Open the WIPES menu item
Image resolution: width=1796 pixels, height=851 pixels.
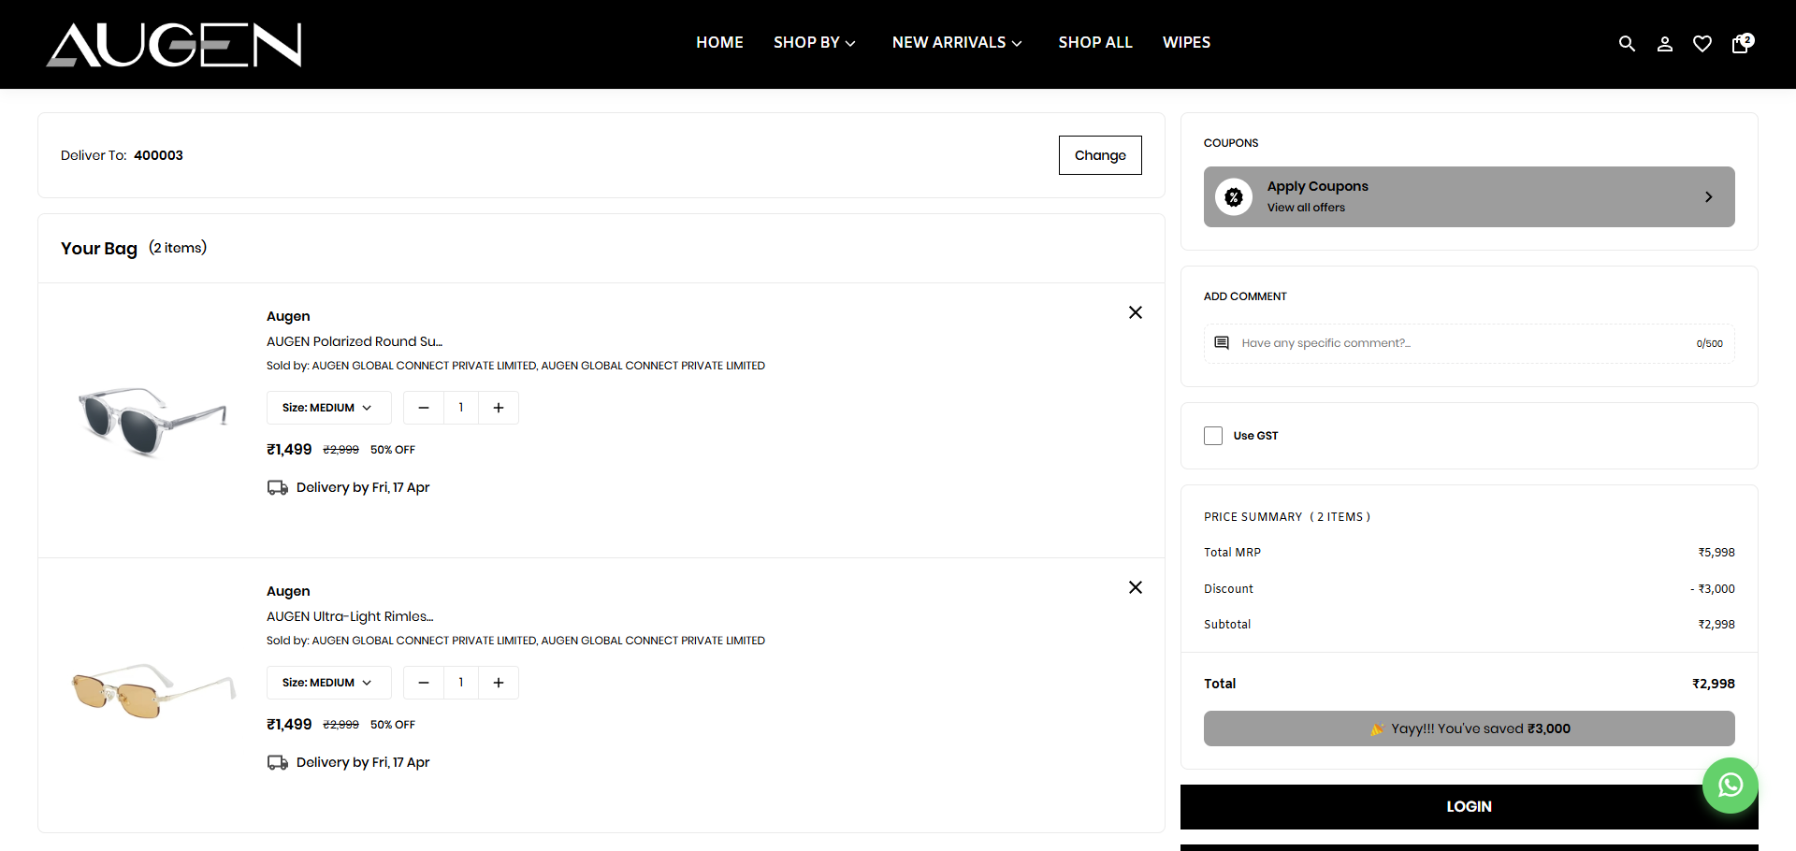(x=1186, y=42)
